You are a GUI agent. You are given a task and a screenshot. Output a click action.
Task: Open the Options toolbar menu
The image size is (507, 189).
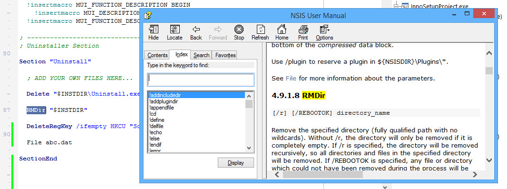pyautogui.click(x=324, y=33)
